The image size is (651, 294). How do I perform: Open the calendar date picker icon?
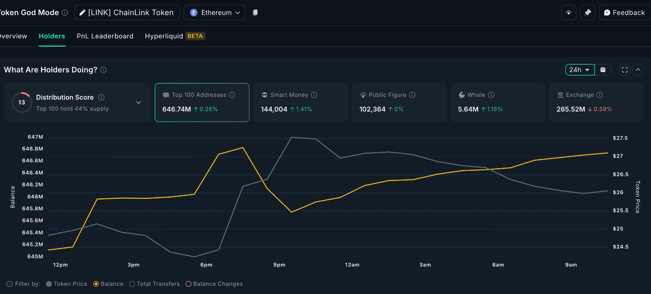(x=603, y=70)
